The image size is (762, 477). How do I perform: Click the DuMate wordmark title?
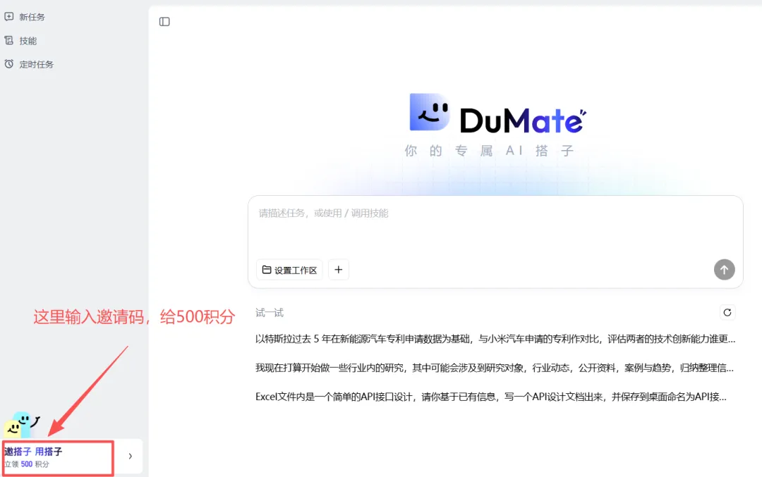point(523,120)
